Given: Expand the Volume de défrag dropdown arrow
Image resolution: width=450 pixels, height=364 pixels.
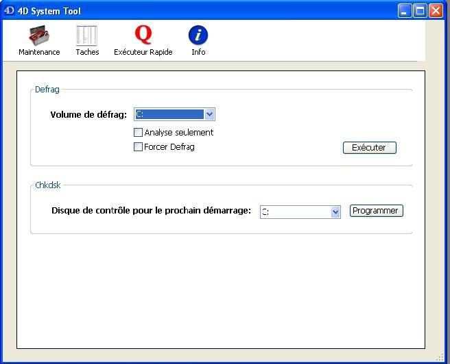Looking at the screenshot, I should [x=210, y=114].
